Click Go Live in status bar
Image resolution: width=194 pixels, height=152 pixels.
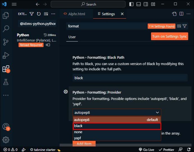coord(146,150)
